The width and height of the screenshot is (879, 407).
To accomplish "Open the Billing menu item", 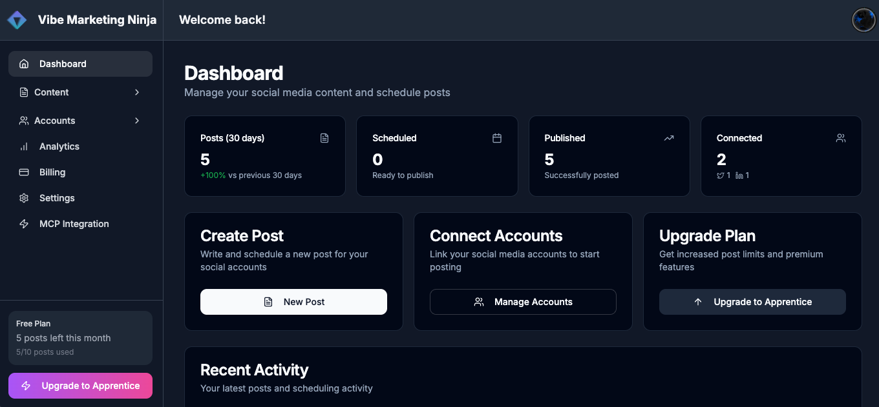I will coord(52,172).
